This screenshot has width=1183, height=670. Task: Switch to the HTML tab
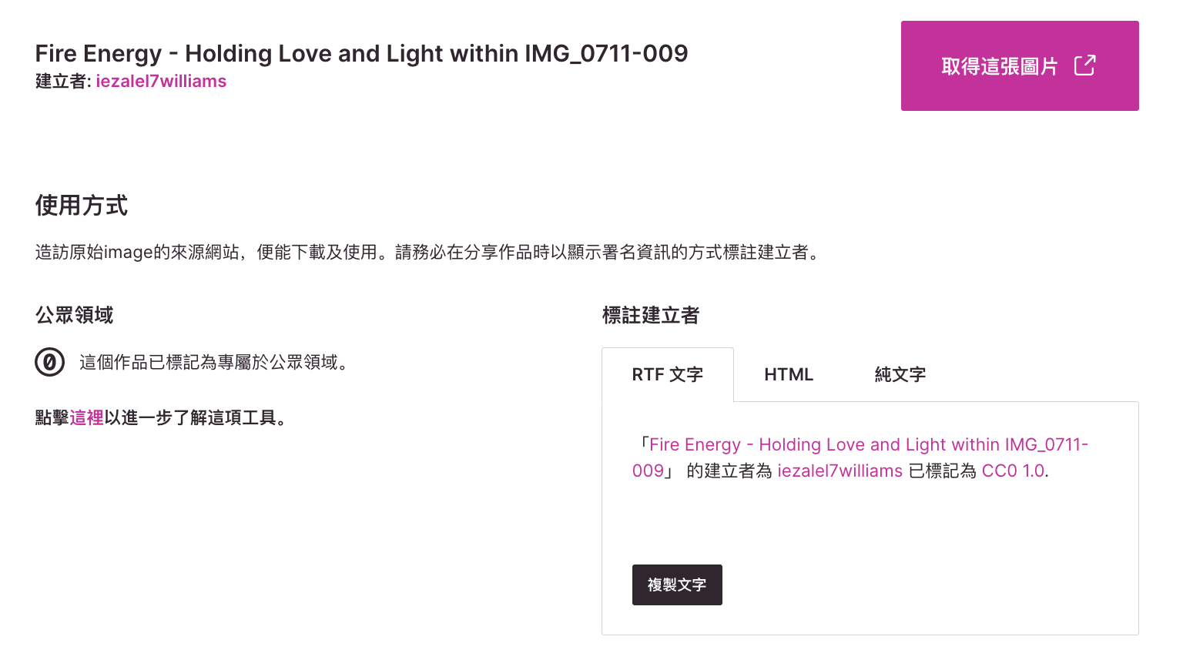point(788,375)
